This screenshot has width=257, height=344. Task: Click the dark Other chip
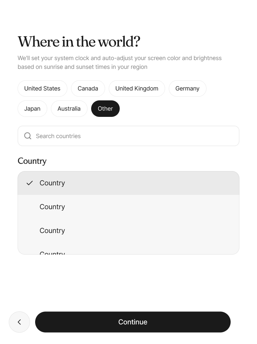[x=105, y=108]
